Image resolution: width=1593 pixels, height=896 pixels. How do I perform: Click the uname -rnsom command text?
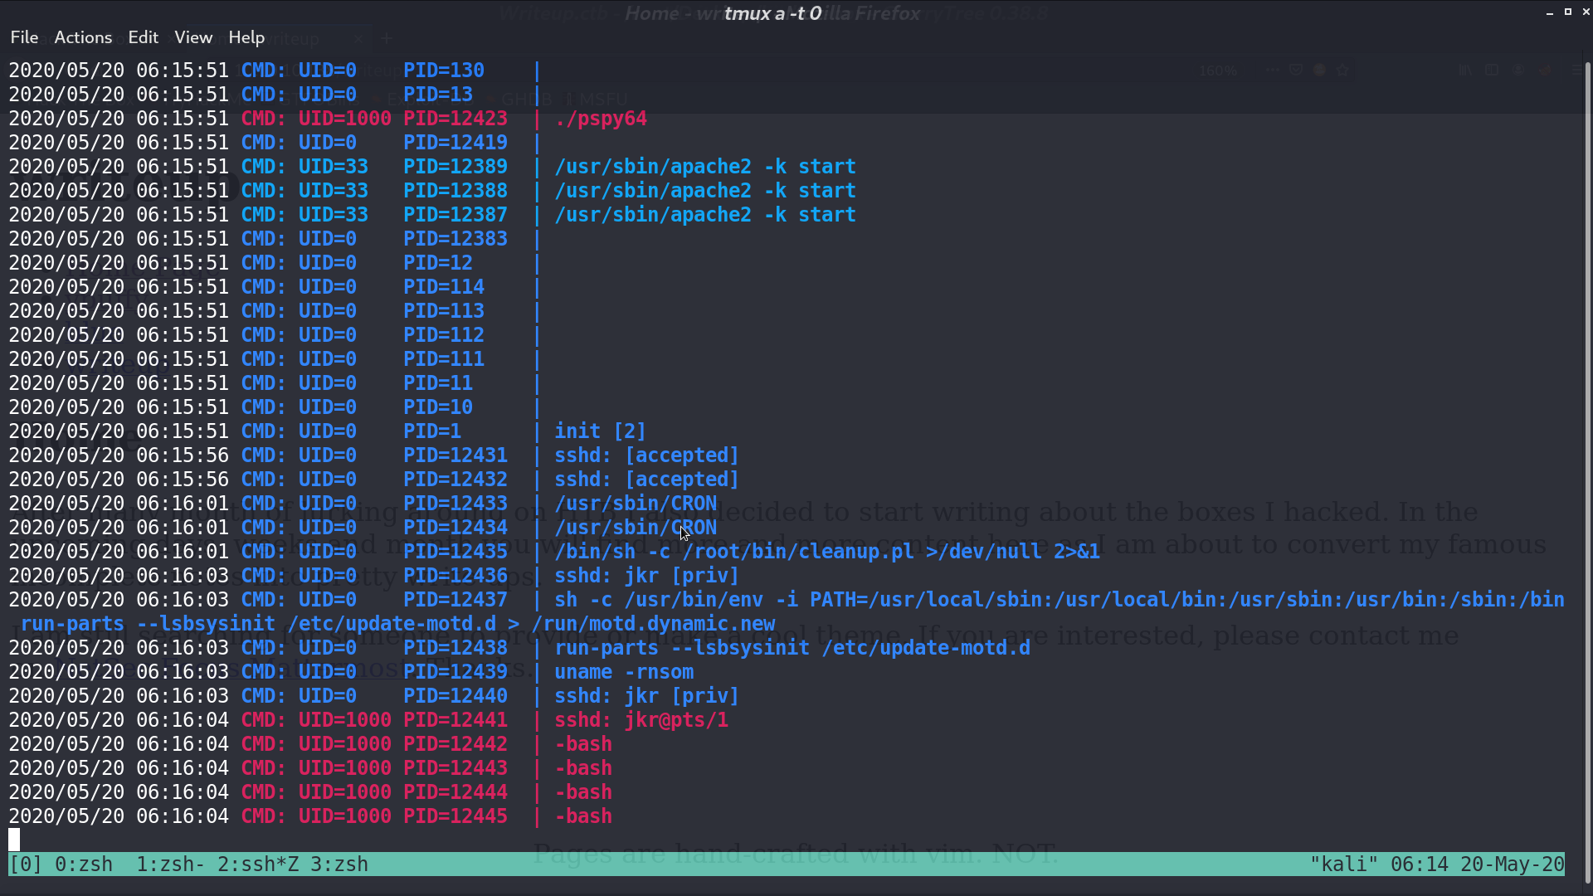(x=624, y=672)
